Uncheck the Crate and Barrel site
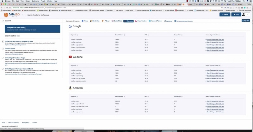The width and height of the screenshot is (253, 132). pyautogui.click(x=3, y=69)
